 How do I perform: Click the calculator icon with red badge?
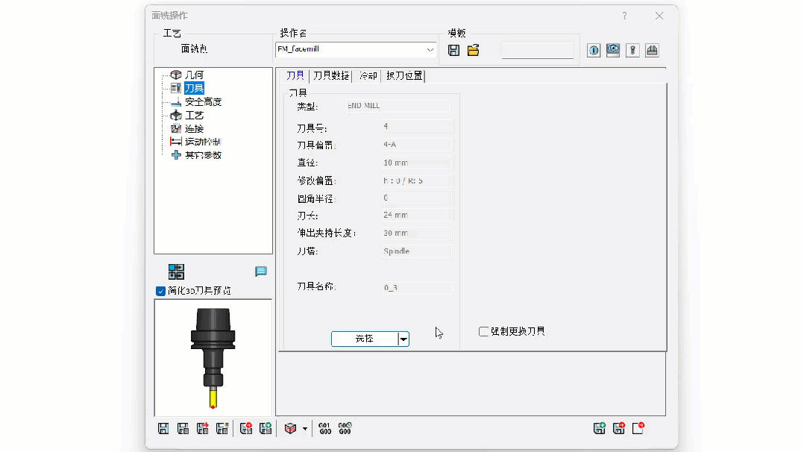(246, 428)
